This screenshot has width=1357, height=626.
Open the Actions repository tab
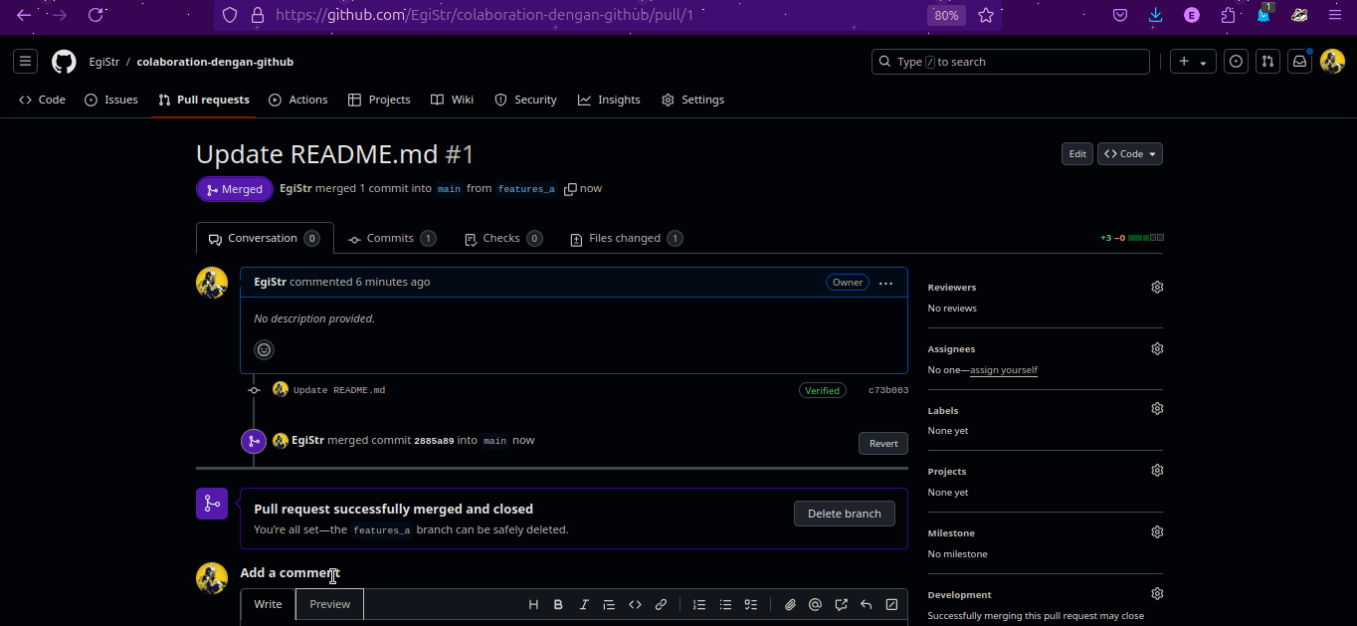pos(298,100)
